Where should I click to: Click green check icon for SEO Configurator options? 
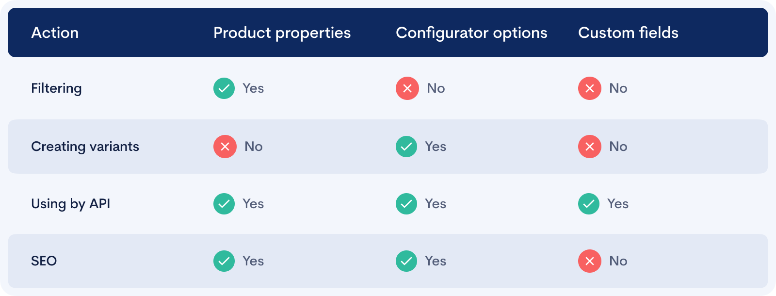tap(406, 261)
